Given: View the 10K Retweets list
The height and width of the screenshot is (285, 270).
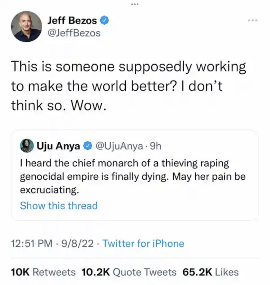Looking at the screenshot, I should (43, 272).
